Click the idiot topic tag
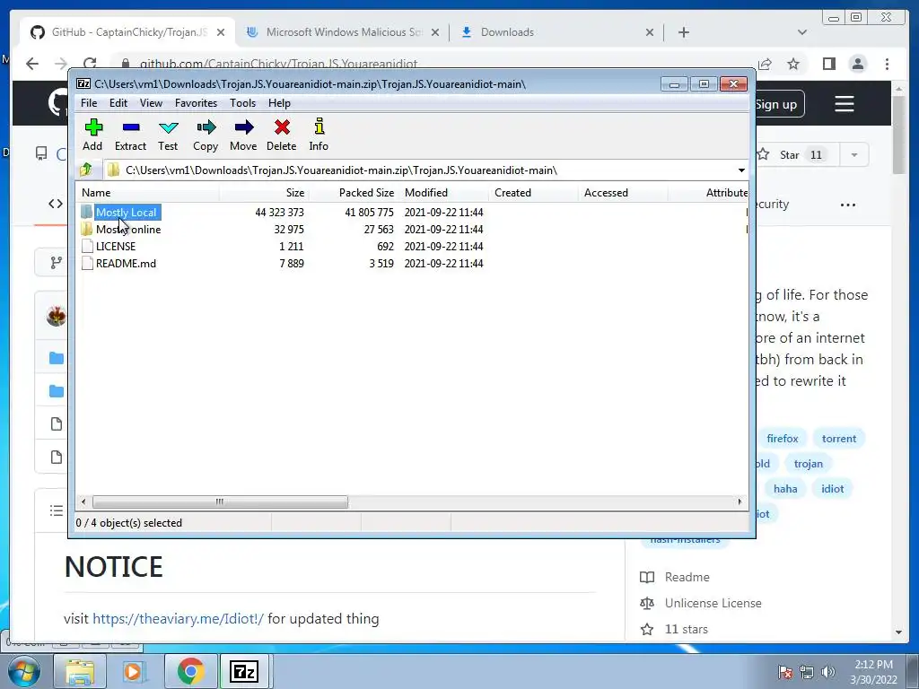The image size is (919, 689). click(x=832, y=489)
